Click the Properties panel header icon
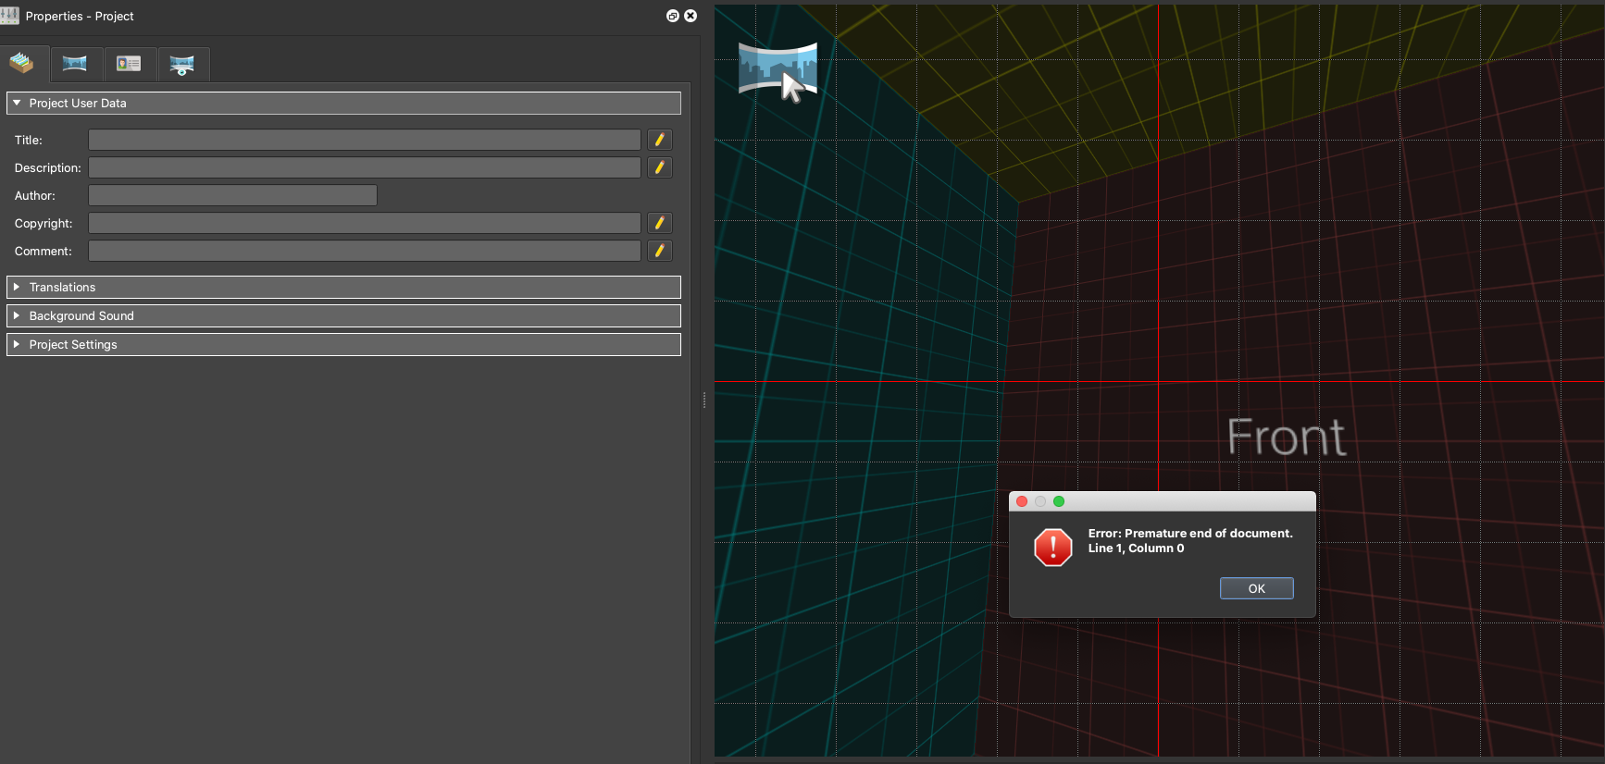This screenshot has width=1605, height=764. pyautogui.click(x=10, y=16)
